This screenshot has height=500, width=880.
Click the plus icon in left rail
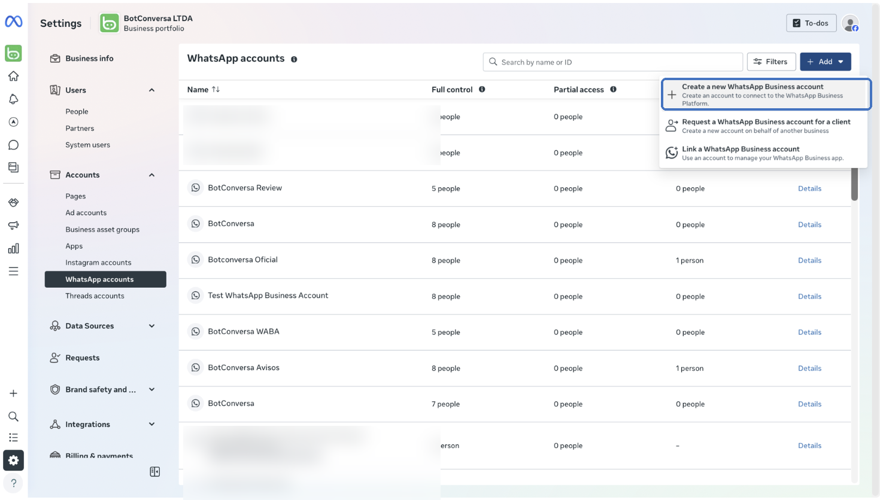click(13, 394)
